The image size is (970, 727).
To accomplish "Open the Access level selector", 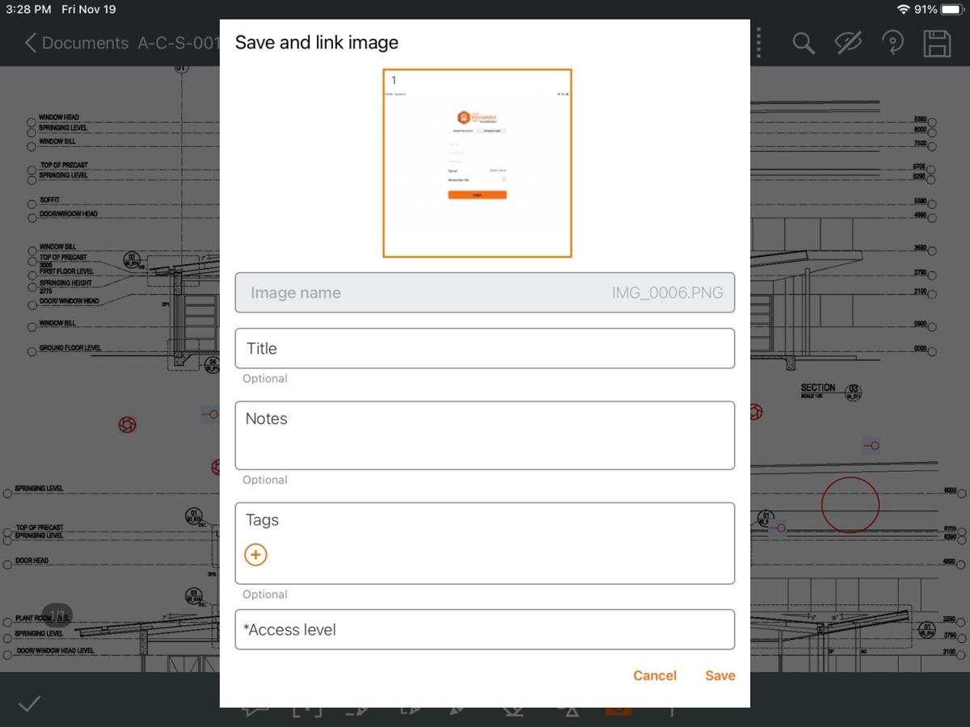I will pos(485,630).
